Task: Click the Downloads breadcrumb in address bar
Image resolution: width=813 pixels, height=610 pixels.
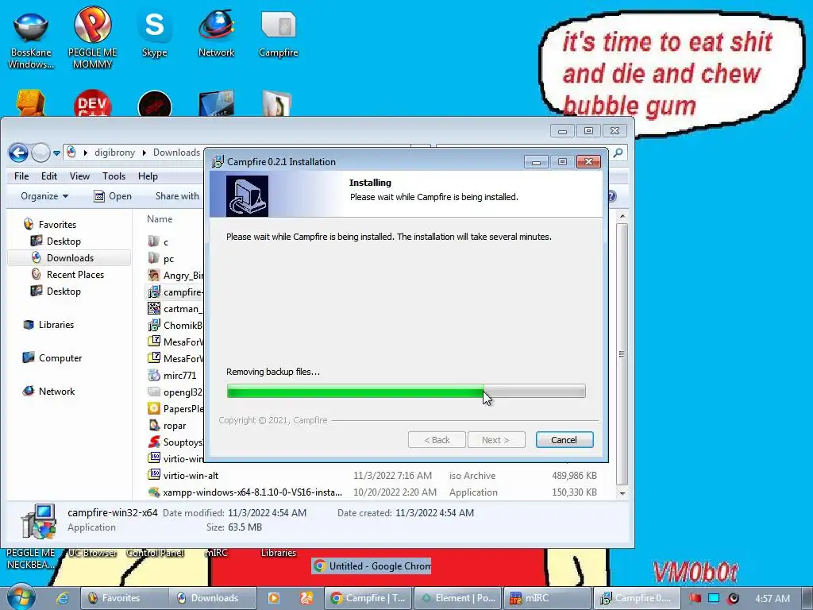Action: (x=176, y=152)
